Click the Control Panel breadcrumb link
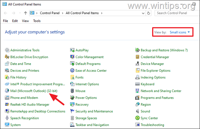This screenshot has height=129, width=200. (x=50, y=13)
